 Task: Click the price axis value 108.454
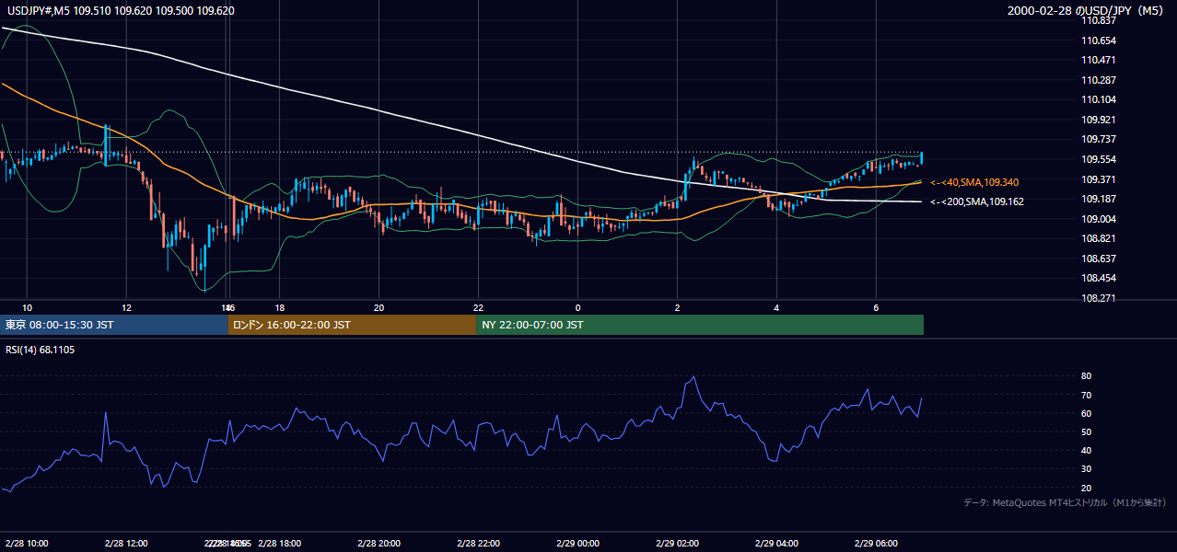tap(1100, 278)
